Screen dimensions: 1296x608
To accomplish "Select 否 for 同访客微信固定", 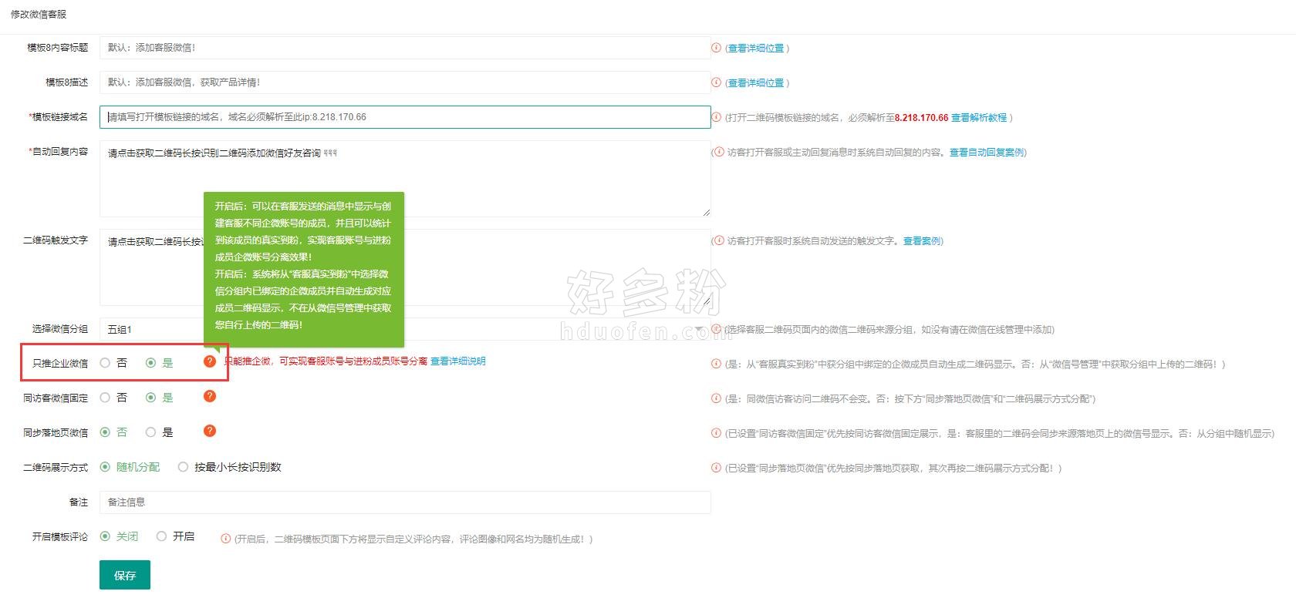I will point(106,398).
